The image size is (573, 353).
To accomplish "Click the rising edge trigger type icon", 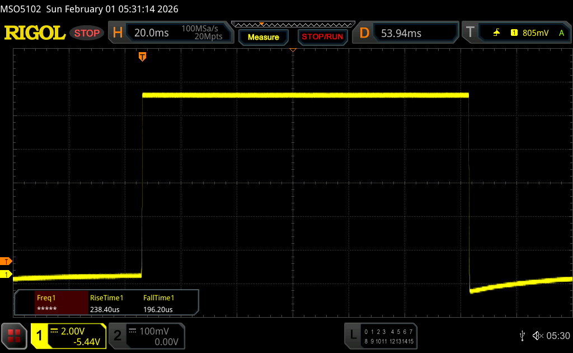I will click(496, 33).
